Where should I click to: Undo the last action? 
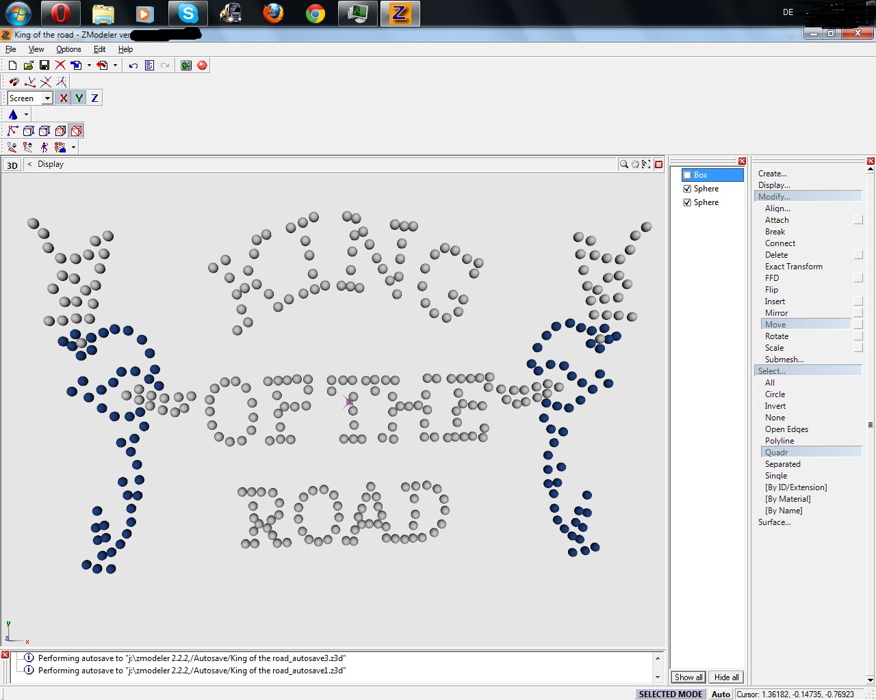[x=133, y=66]
